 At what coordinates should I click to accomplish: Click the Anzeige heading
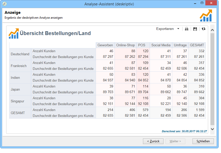point(13,13)
